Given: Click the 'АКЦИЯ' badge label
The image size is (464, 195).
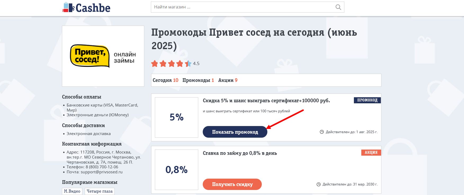Looking at the screenshot, I should click(371, 152).
